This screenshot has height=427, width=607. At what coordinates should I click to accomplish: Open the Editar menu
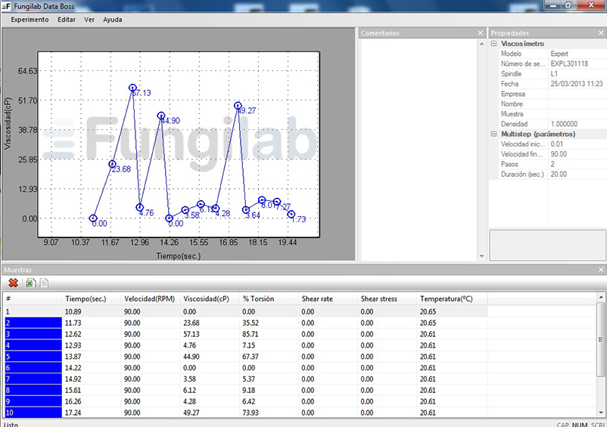[x=67, y=20]
